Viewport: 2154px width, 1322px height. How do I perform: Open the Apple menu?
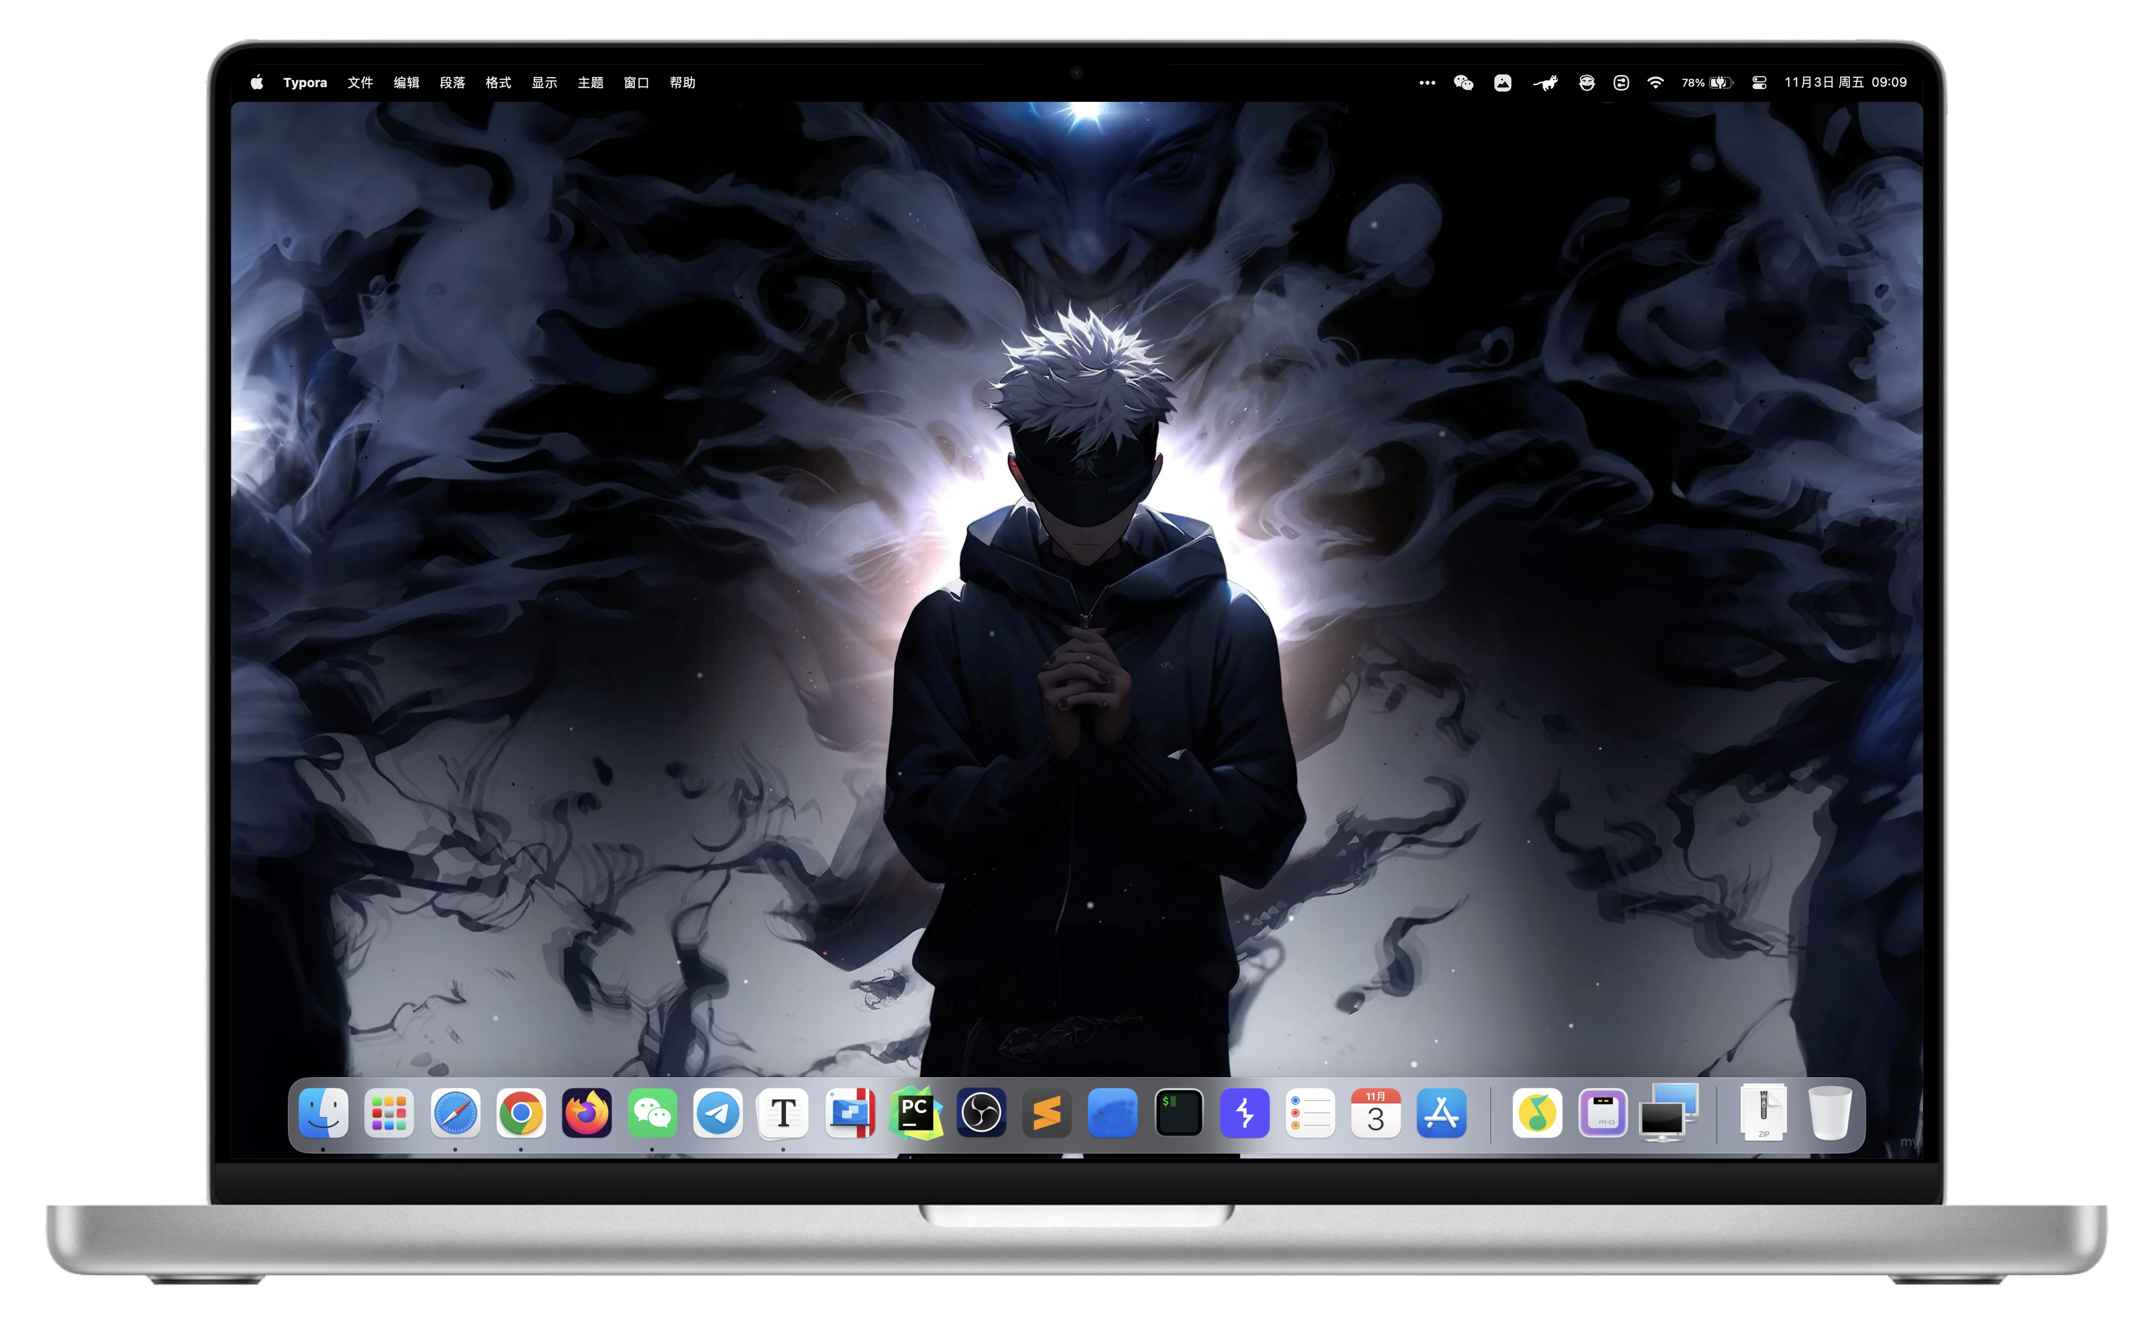tap(256, 82)
